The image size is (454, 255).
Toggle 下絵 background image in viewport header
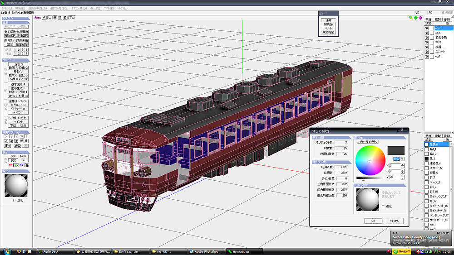click(72, 18)
